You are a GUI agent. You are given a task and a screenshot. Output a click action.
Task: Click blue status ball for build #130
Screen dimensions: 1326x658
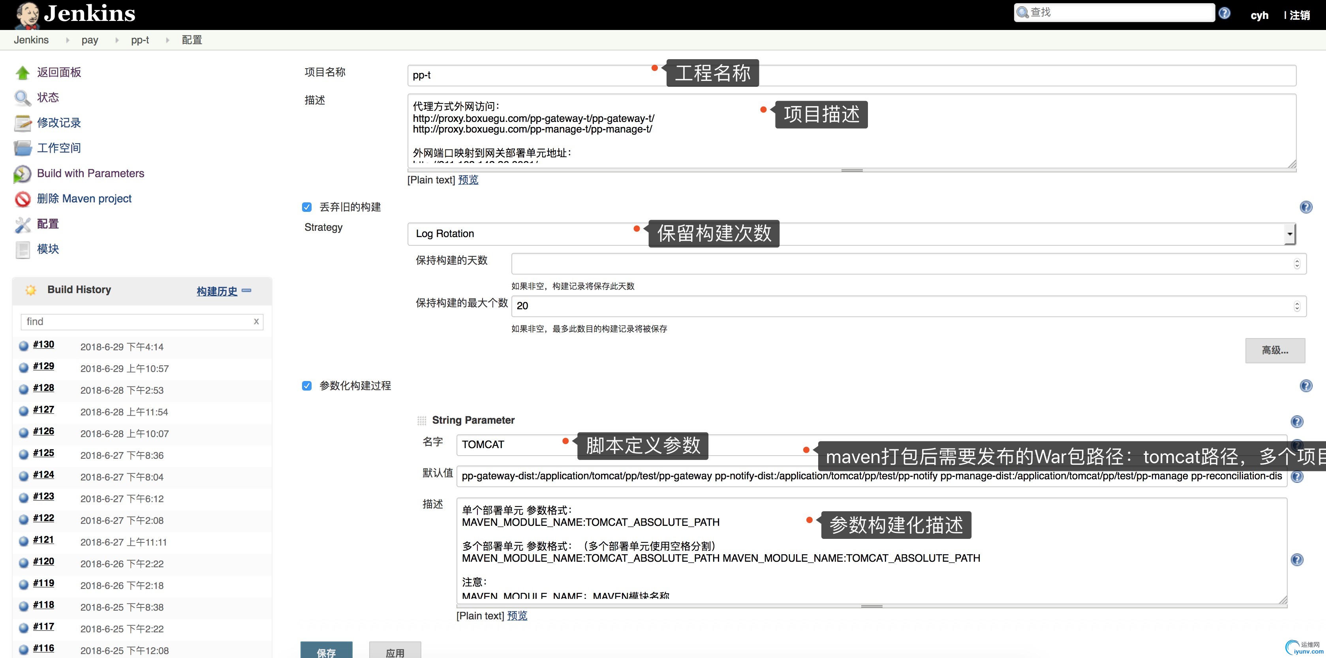pyautogui.click(x=24, y=346)
